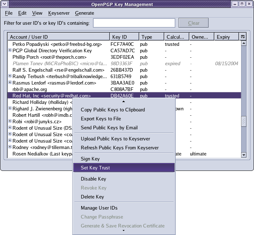
Task: Click key ID FCF7A40C
Action: [x=122, y=44]
